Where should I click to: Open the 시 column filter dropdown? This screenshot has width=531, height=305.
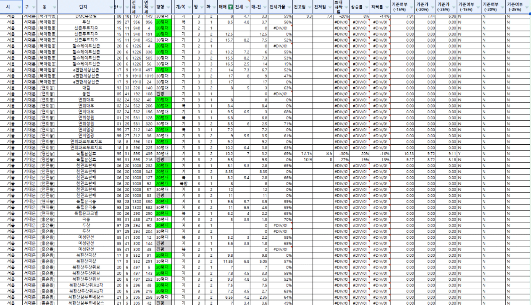20,8
